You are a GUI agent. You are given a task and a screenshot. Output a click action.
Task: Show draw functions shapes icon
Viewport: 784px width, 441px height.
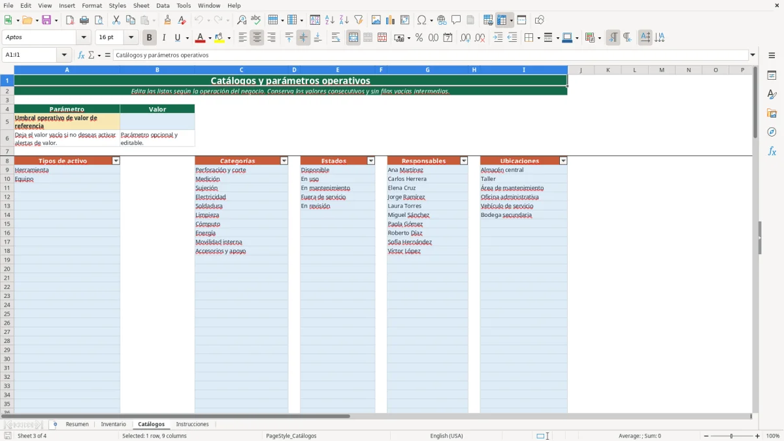(540, 20)
